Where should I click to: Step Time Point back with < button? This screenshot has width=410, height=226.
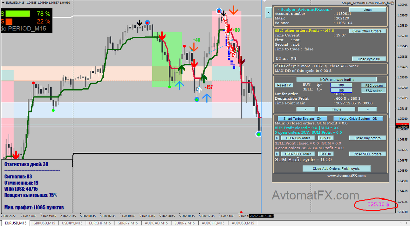pyautogui.click(x=305, y=109)
